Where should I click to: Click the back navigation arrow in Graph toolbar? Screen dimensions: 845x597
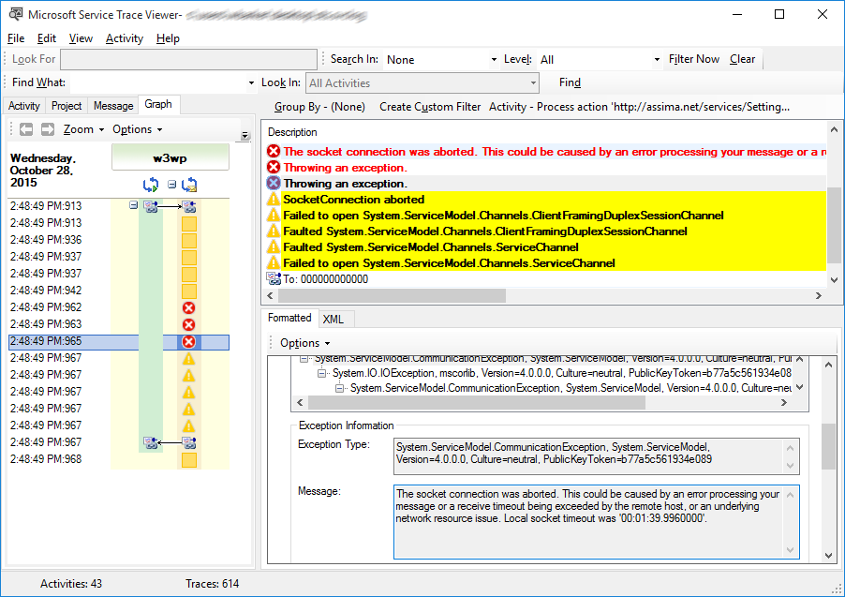(x=26, y=129)
